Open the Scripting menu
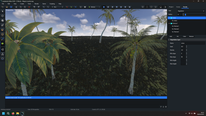Viewport: 206px width, 116px height. [52, 4]
